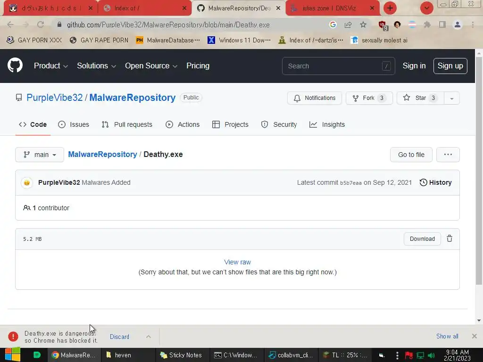The height and width of the screenshot is (362, 483).
Task: Download the Deathy.exe file
Action: pyautogui.click(x=422, y=239)
